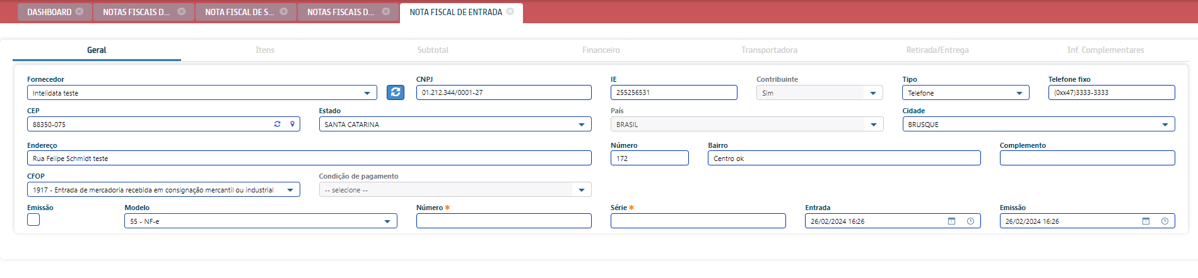The image size is (1198, 278).
Task: Click the CEP map pin icon
Action: (292, 125)
